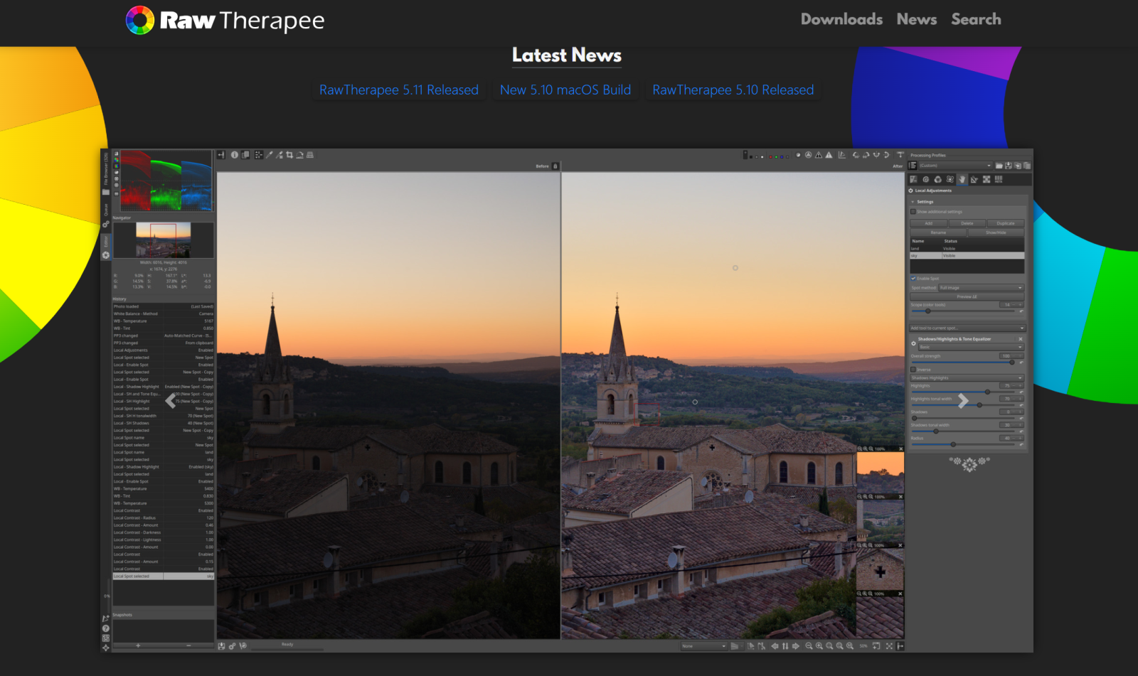Click the Duplicate spot button

click(x=1006, y=223)
